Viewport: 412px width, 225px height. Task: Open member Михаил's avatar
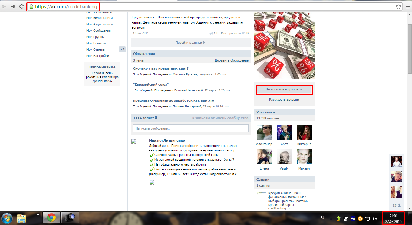click(304, 157)
